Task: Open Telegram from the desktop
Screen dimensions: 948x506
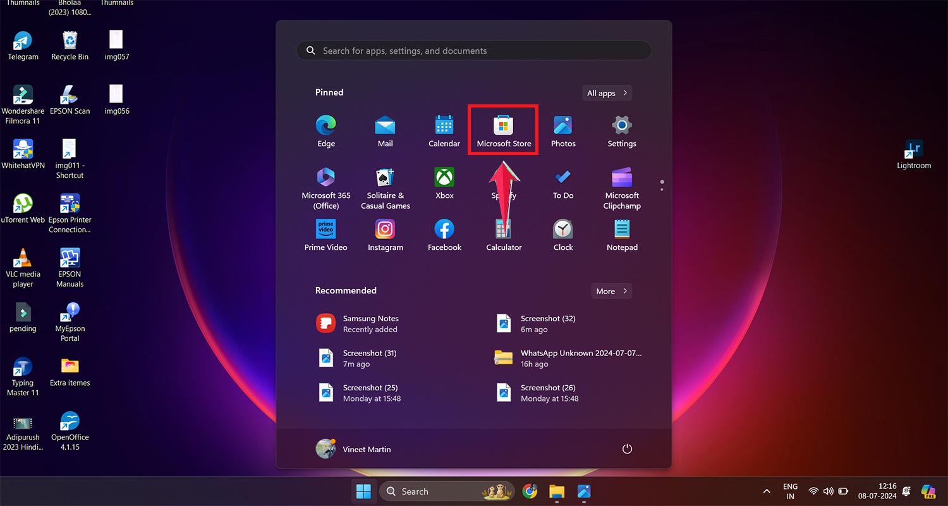Action: (23, 44)
